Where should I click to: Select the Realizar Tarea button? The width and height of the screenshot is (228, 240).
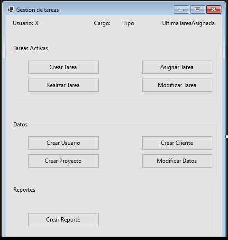pos(64,85)
